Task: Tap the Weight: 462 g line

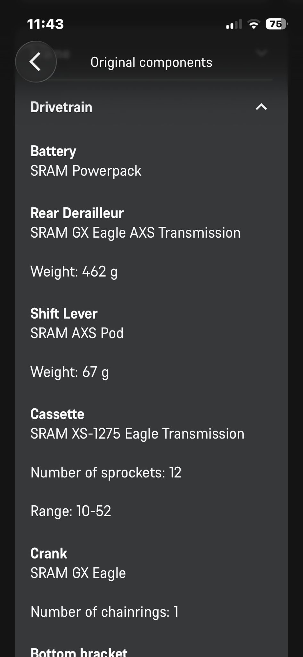Action: [74, 271]
